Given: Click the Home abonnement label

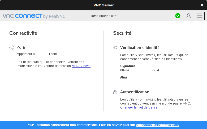Looking at the screenshot, I should click(103, 16).
